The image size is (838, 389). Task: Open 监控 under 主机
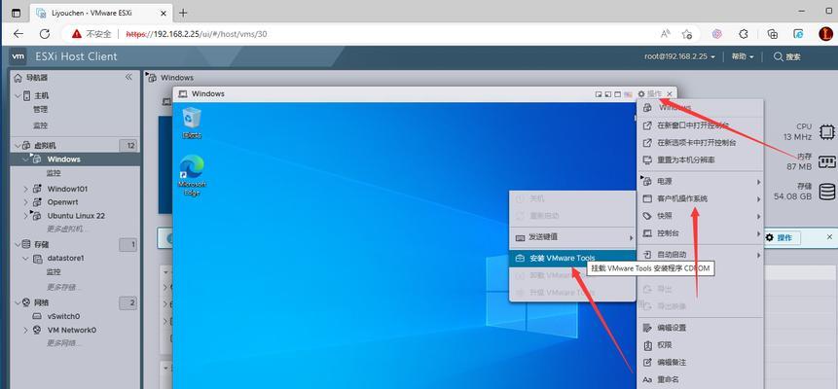coord(40,125)
